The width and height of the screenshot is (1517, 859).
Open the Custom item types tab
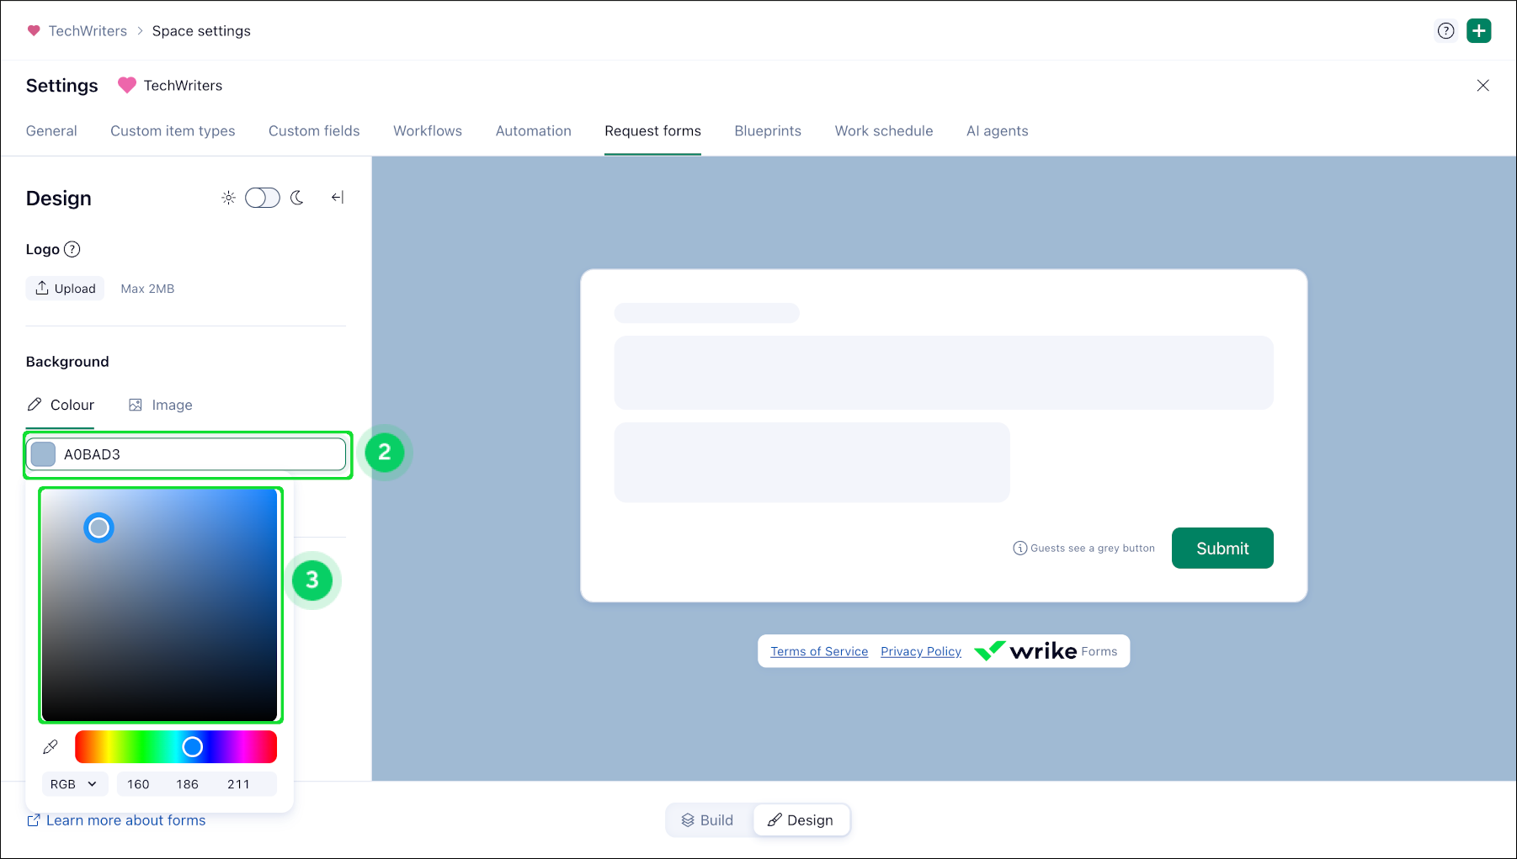click(x=173, y=131)
